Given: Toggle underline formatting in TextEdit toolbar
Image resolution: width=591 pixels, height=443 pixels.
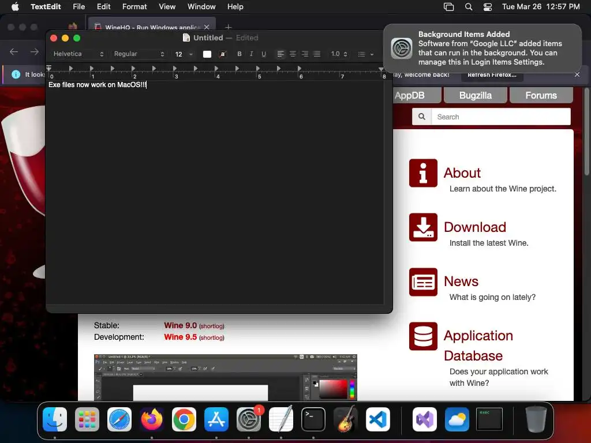Looking at the screenshot, I should coord(263,54).
